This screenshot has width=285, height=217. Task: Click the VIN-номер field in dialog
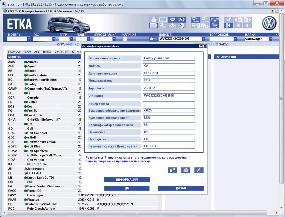[169, 96]
